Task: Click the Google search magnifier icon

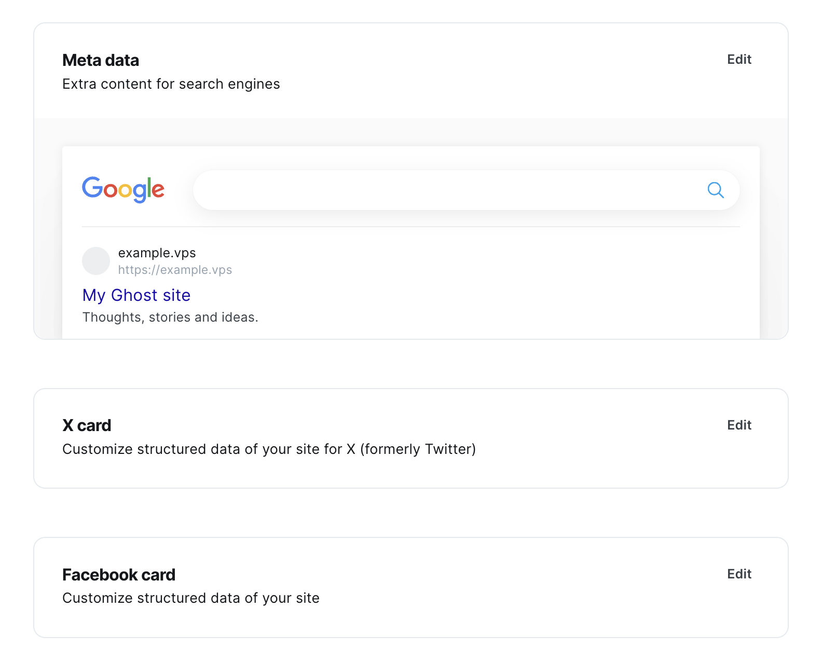Action: [x=716, y=190]
